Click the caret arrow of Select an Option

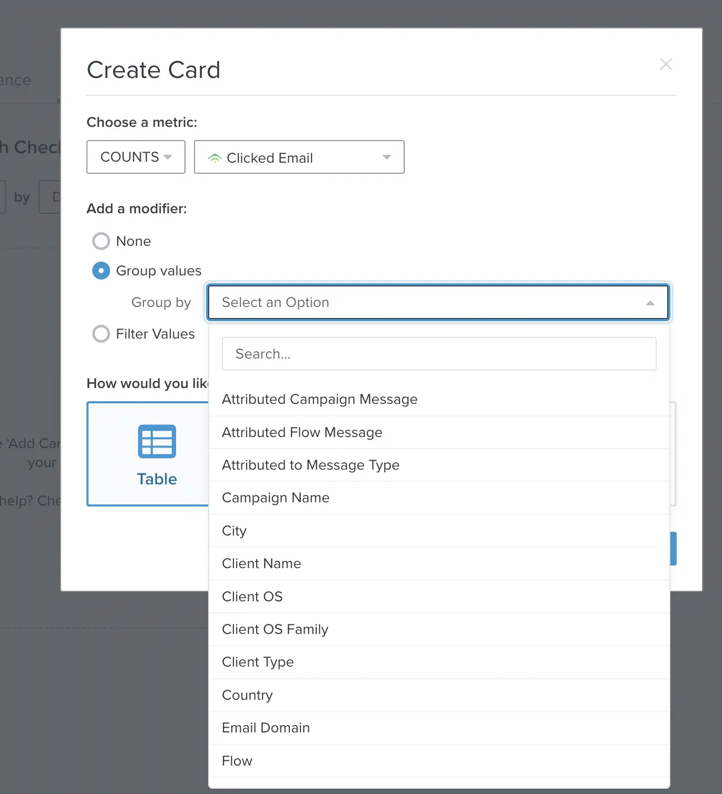coord(650,303)
